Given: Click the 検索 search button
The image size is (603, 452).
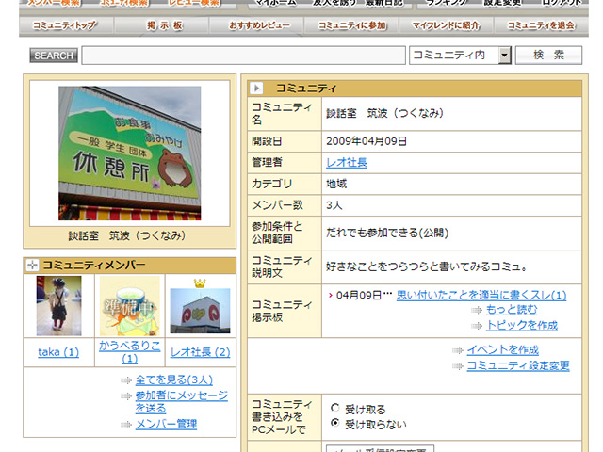Looking at the screenshot, I should 548,56.
